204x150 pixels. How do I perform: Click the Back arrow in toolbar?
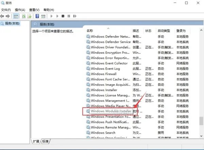3,16
